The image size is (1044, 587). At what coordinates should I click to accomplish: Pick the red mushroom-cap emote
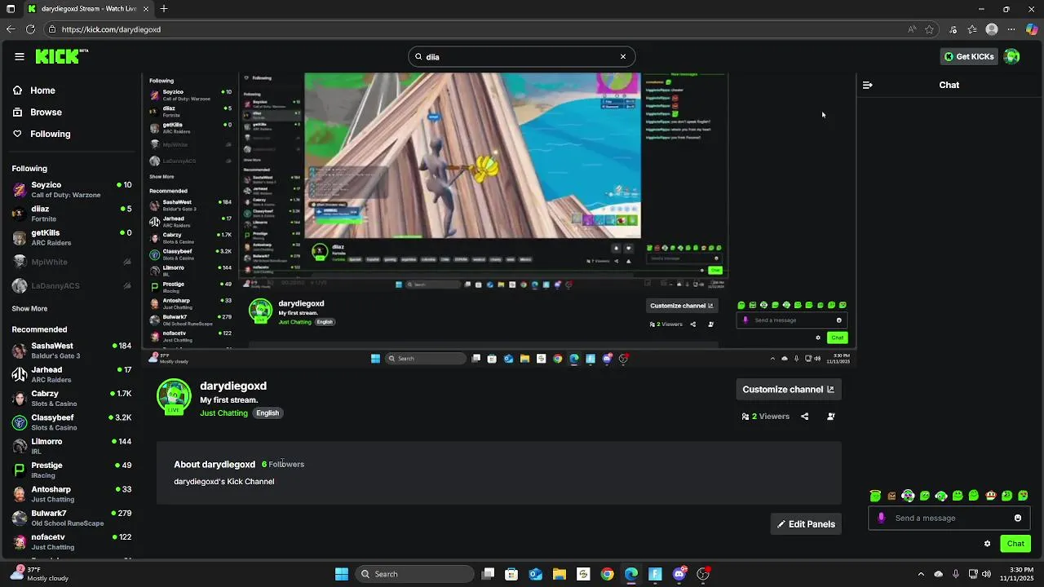990,496
